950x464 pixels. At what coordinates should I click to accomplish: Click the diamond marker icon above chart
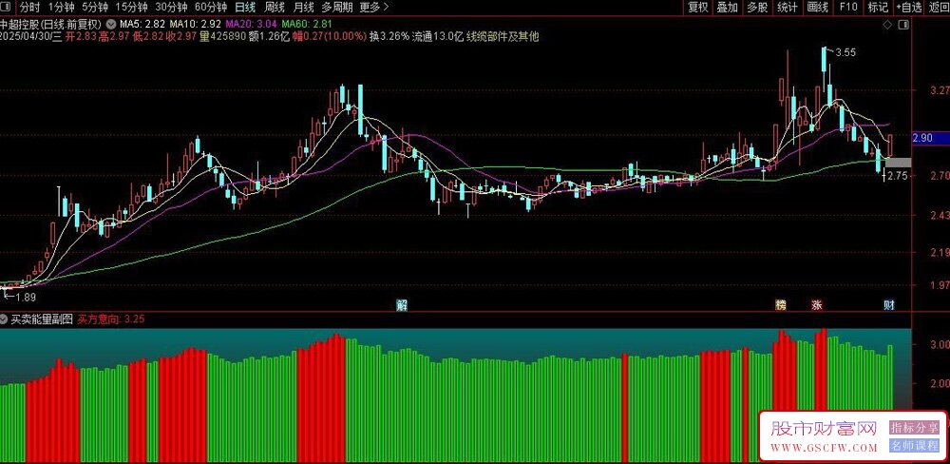coord(887,25)
